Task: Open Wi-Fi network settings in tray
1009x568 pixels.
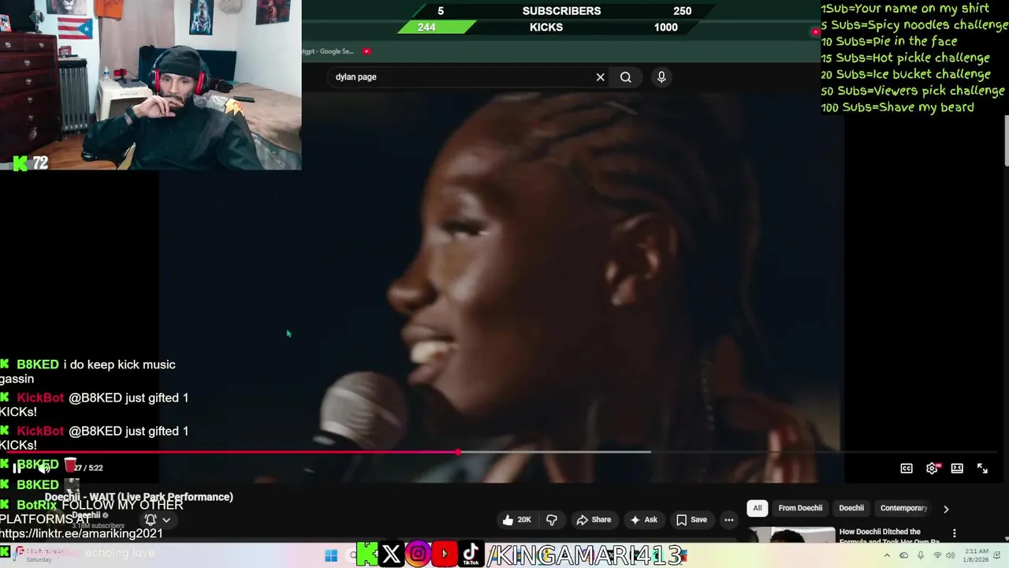Action: 936,557
